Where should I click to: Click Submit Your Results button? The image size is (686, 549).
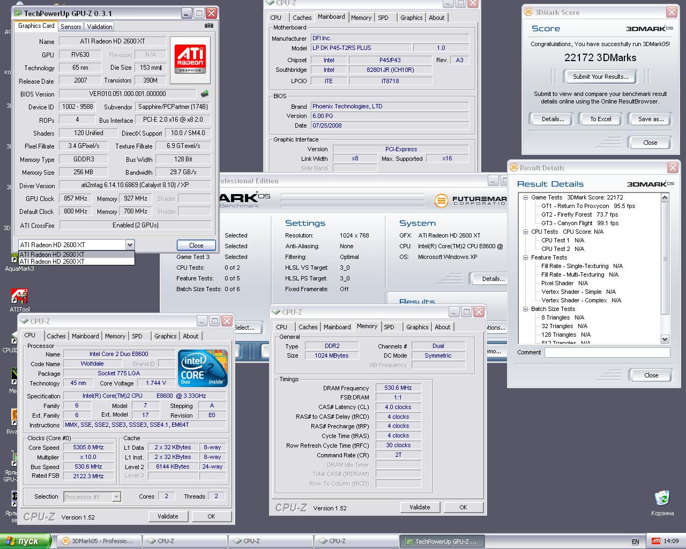point(601,77)
